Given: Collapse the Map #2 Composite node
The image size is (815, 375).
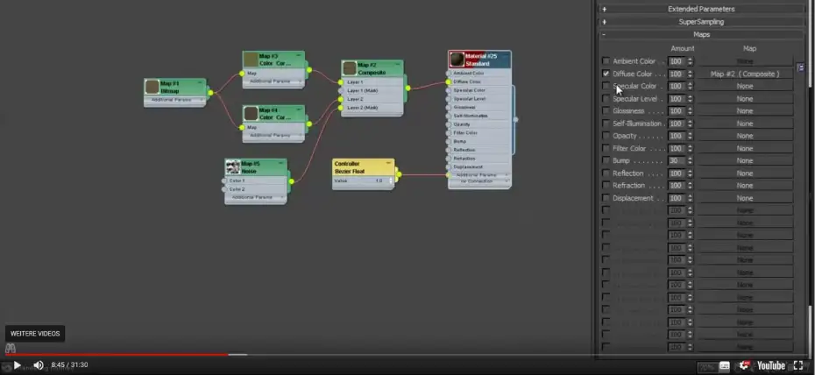Looking at the screenshot, I should click(398, 65).
